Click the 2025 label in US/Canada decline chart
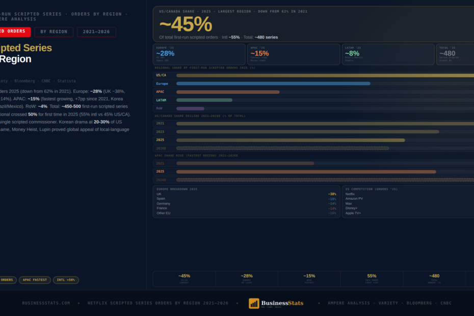474x316 pixels. tap(160, 140)
